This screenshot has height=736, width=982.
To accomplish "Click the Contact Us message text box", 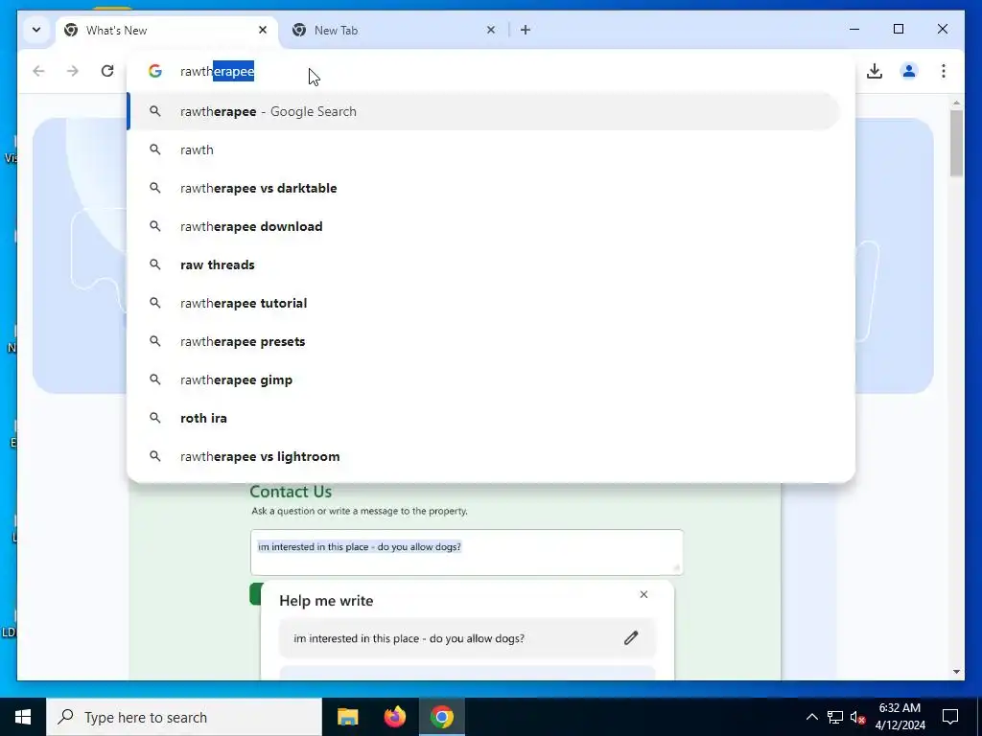I will 467,552.
